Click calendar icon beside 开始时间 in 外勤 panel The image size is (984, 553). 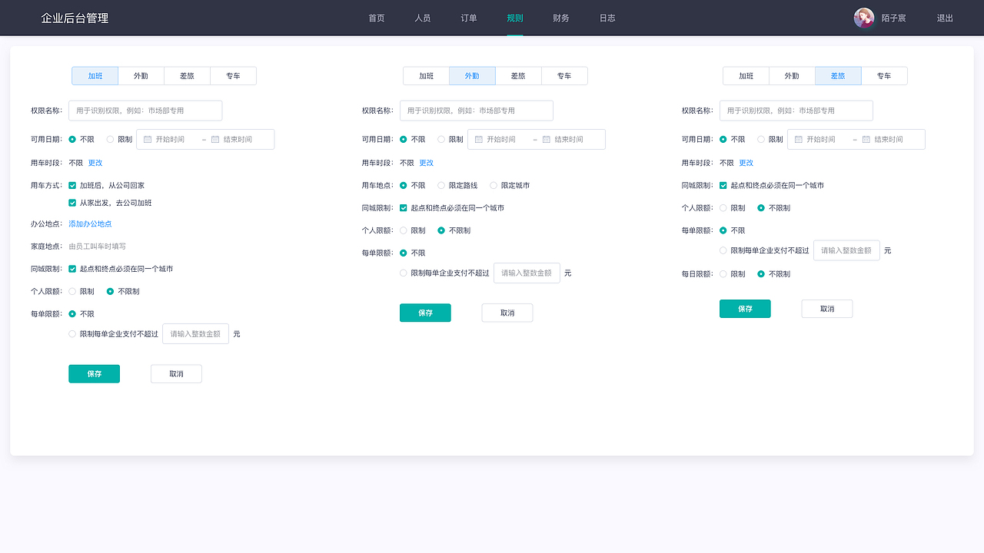479,139
